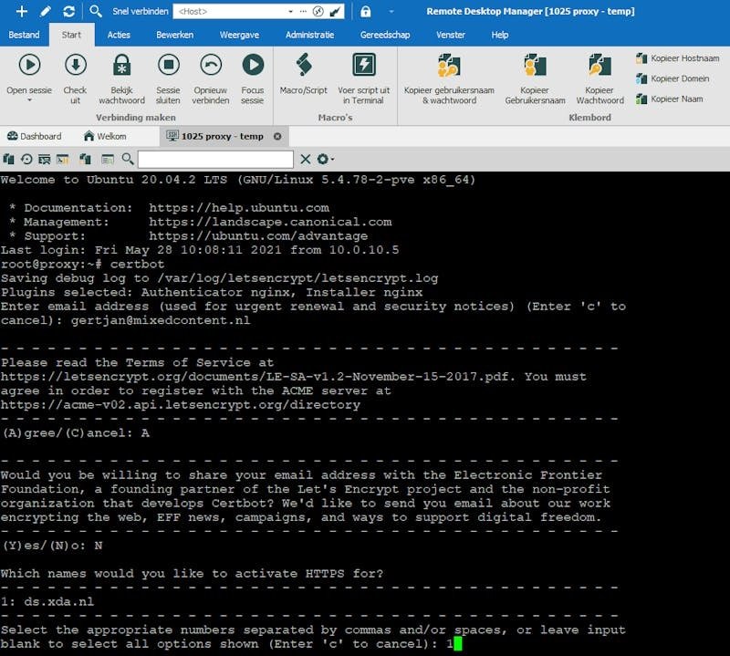Click the green terminal cursor after the cancel prompt

(x=458, y=644)
